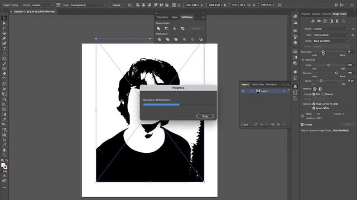
Task: Click Intersect shape mode icon
Action: [x=175, y=28]
